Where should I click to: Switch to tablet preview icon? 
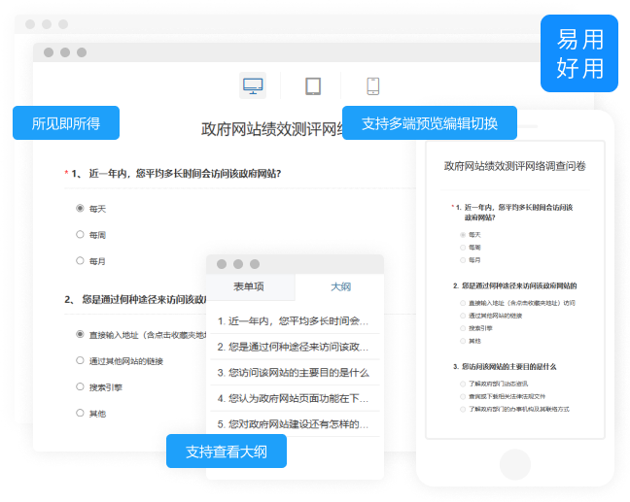click(312, 85)
